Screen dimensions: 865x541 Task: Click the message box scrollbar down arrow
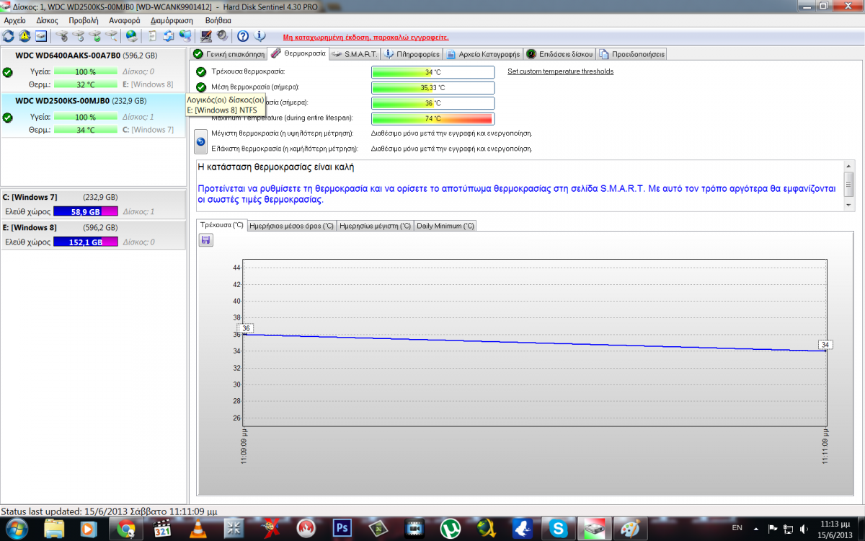tap(848, 206)
